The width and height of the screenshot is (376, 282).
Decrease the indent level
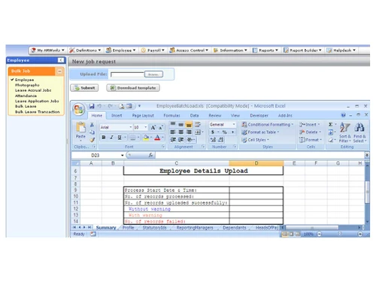pos(173,140)
